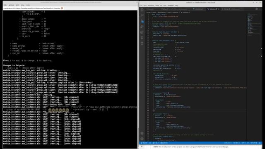Open the Edit menu in the terminal window
The width and height of the screenshot is (265, 149).
(17, 5)
